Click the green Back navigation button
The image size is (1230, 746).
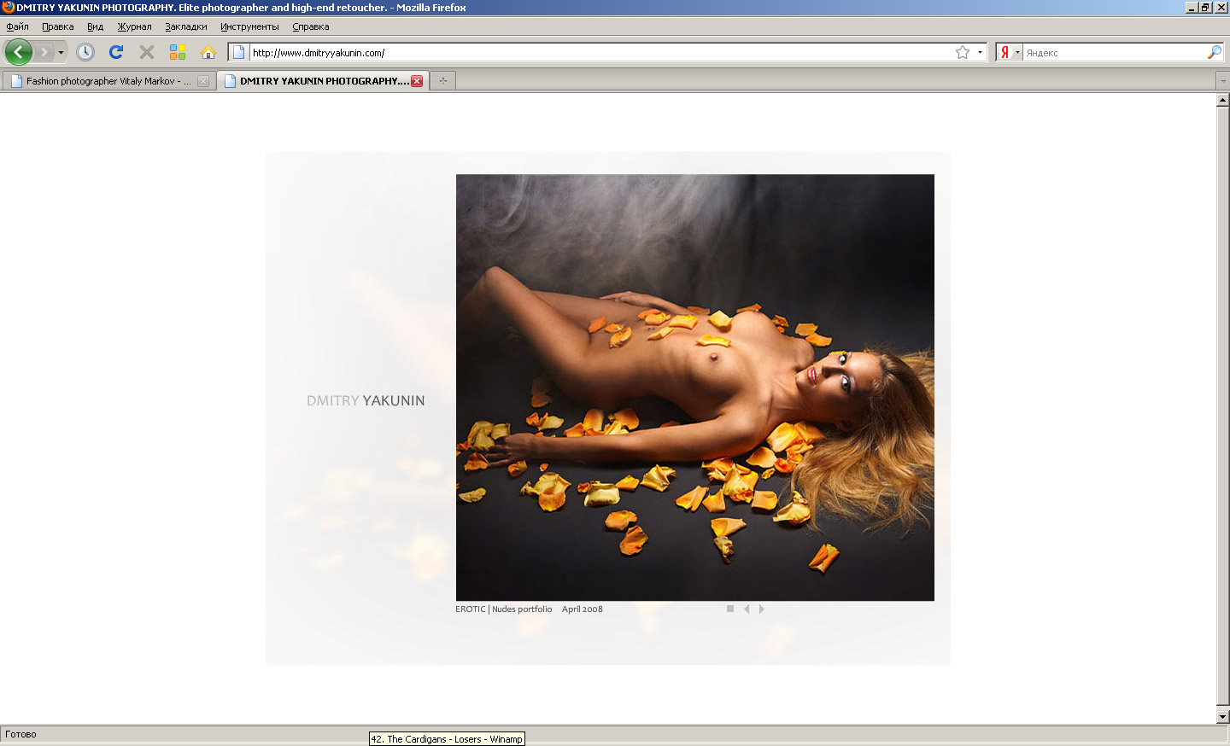click(x=18, y=52)
